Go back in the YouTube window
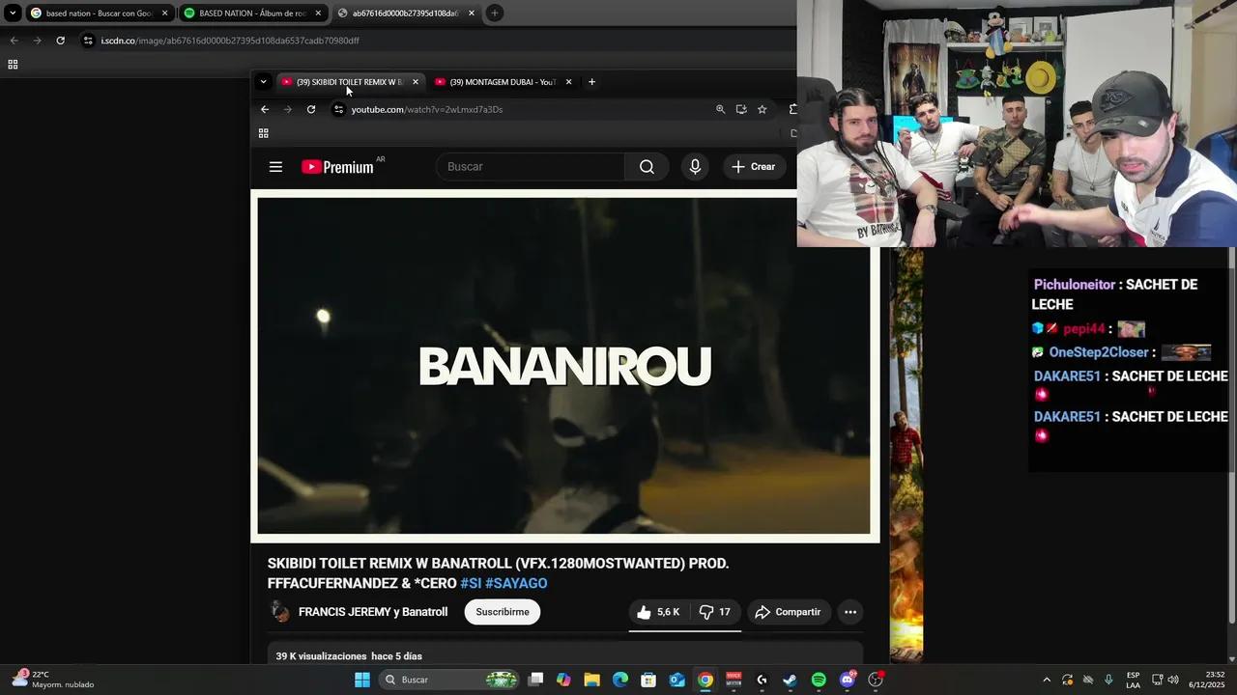The width and height of the screenshot is (1237, 695). pyautogui.click(x=265, y=109)
